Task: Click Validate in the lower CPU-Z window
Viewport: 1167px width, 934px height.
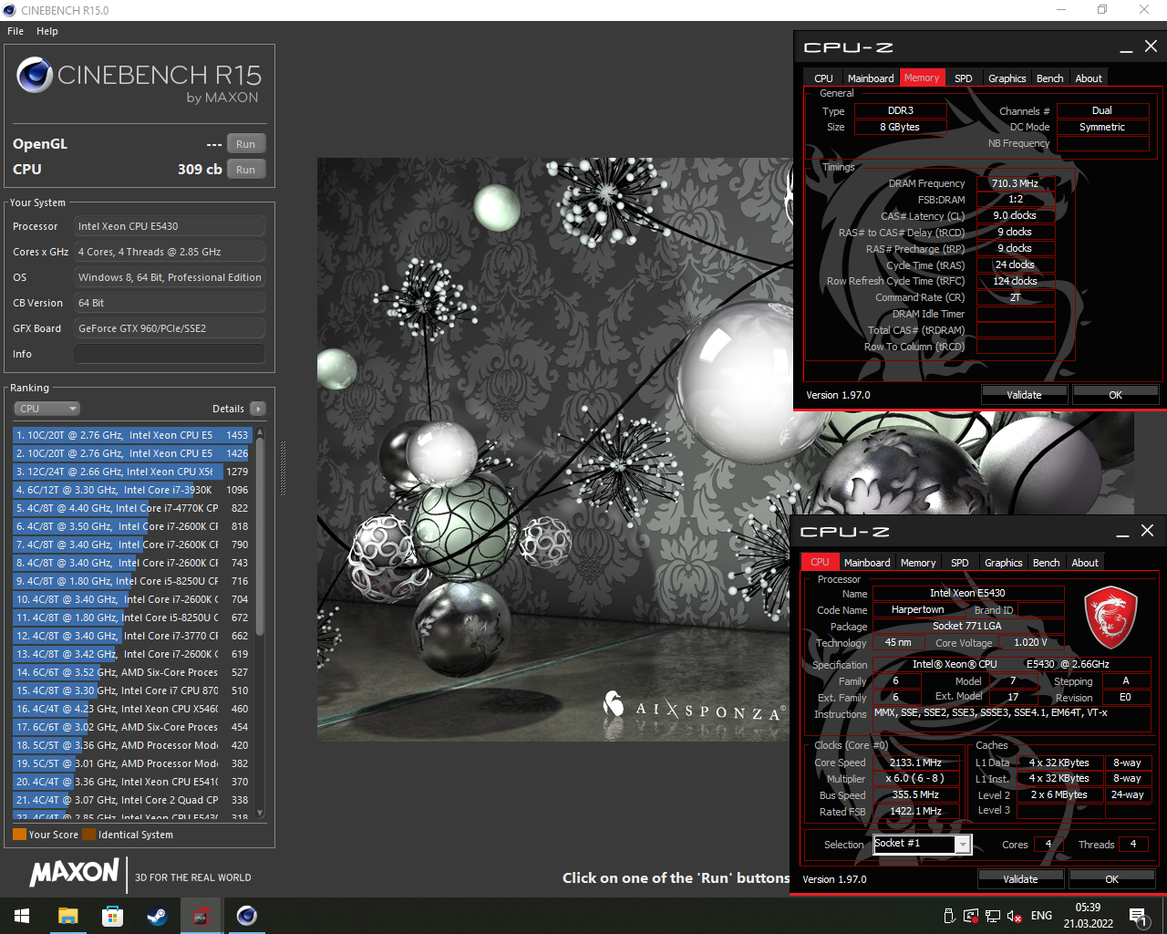Action: 1020,879
